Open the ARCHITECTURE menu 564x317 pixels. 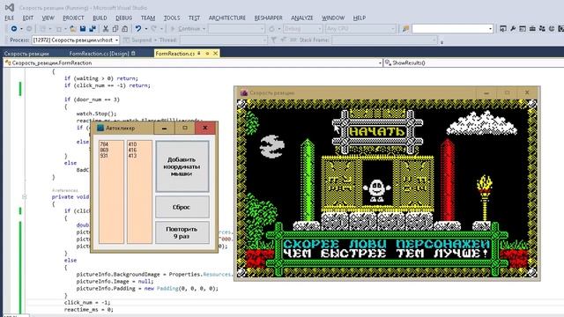227,18
